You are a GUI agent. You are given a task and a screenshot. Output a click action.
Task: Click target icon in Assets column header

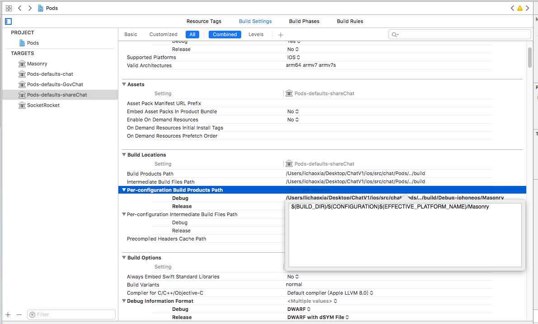289,93
